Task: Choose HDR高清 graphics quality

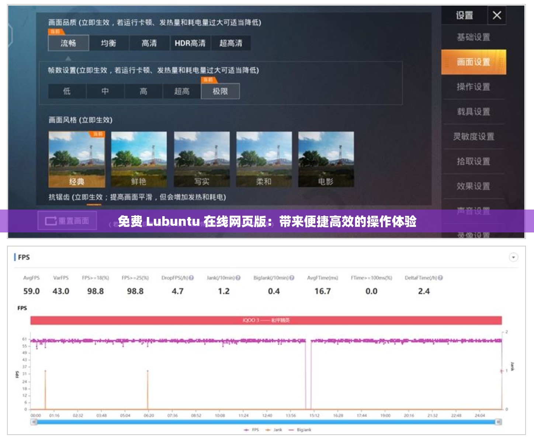Action: point(190,43)
